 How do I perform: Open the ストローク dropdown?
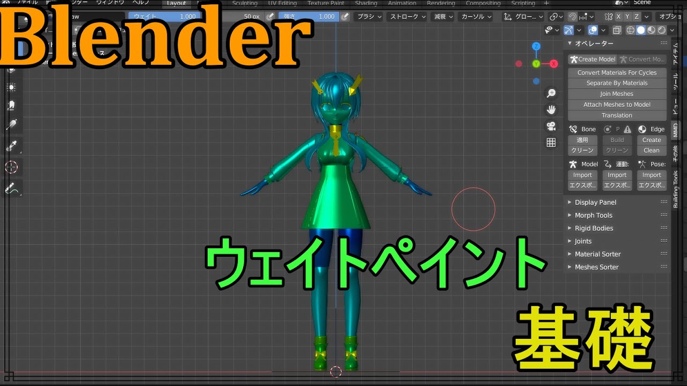click(406, 17)
